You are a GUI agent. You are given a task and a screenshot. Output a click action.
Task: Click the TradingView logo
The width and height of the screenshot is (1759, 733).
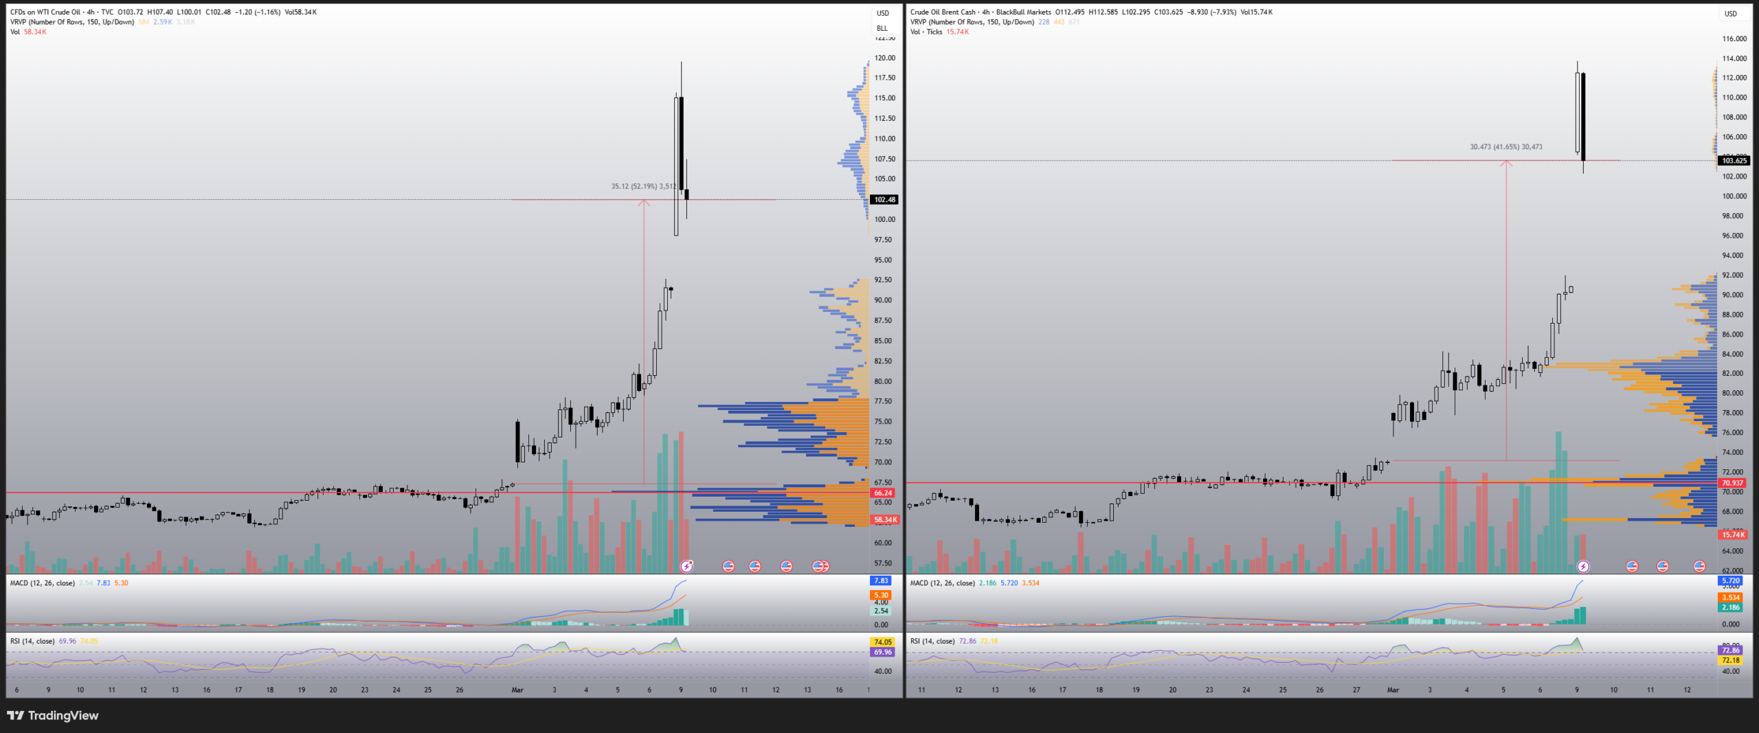click(53, 715)
